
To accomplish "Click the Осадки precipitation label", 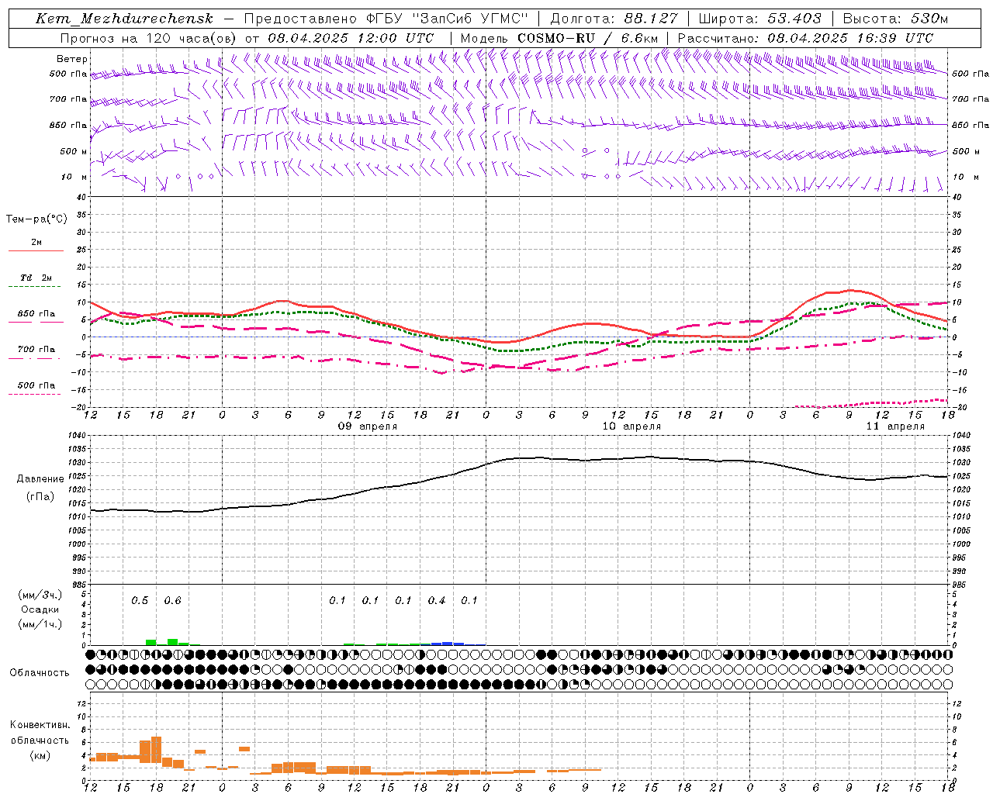I will pos(40,609).
